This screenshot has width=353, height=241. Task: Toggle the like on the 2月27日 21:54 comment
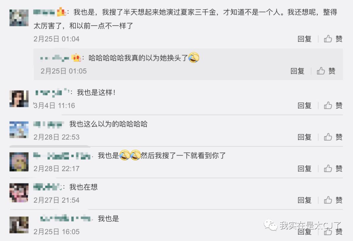(x=328, y=200)
